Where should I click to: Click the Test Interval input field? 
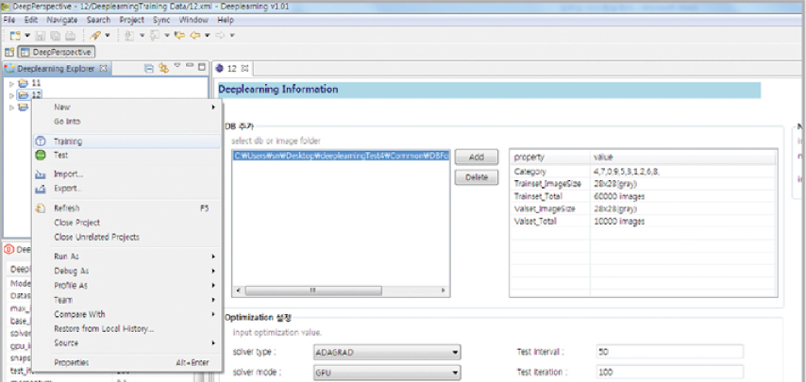click(669, 352)
